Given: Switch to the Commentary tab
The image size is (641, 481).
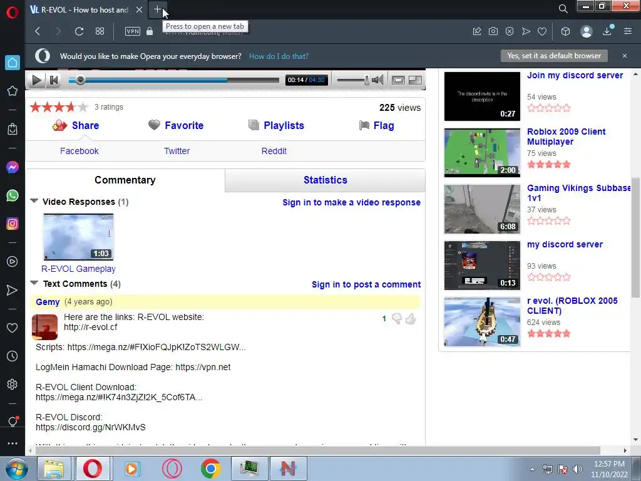Looking at the screenshot, I should [125, 180].
